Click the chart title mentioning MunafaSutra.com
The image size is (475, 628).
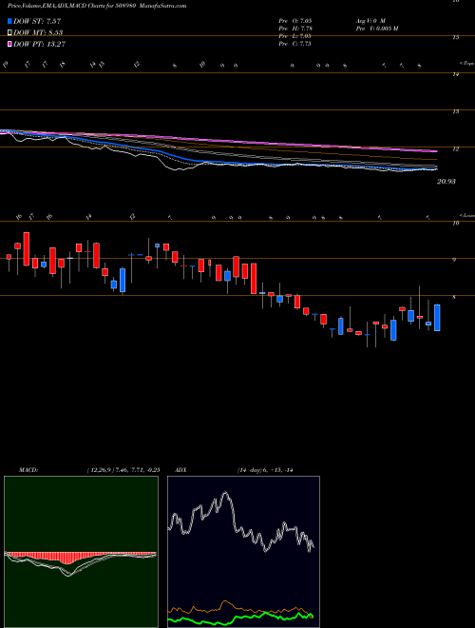tap(97, 6)
